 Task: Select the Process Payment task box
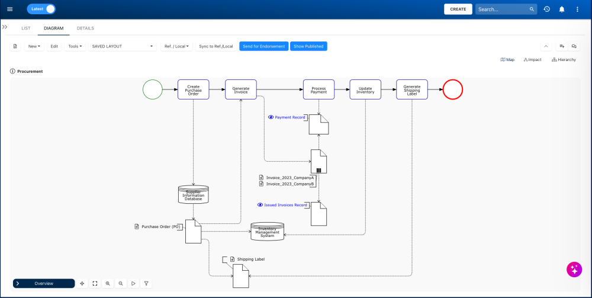point(318,89)
